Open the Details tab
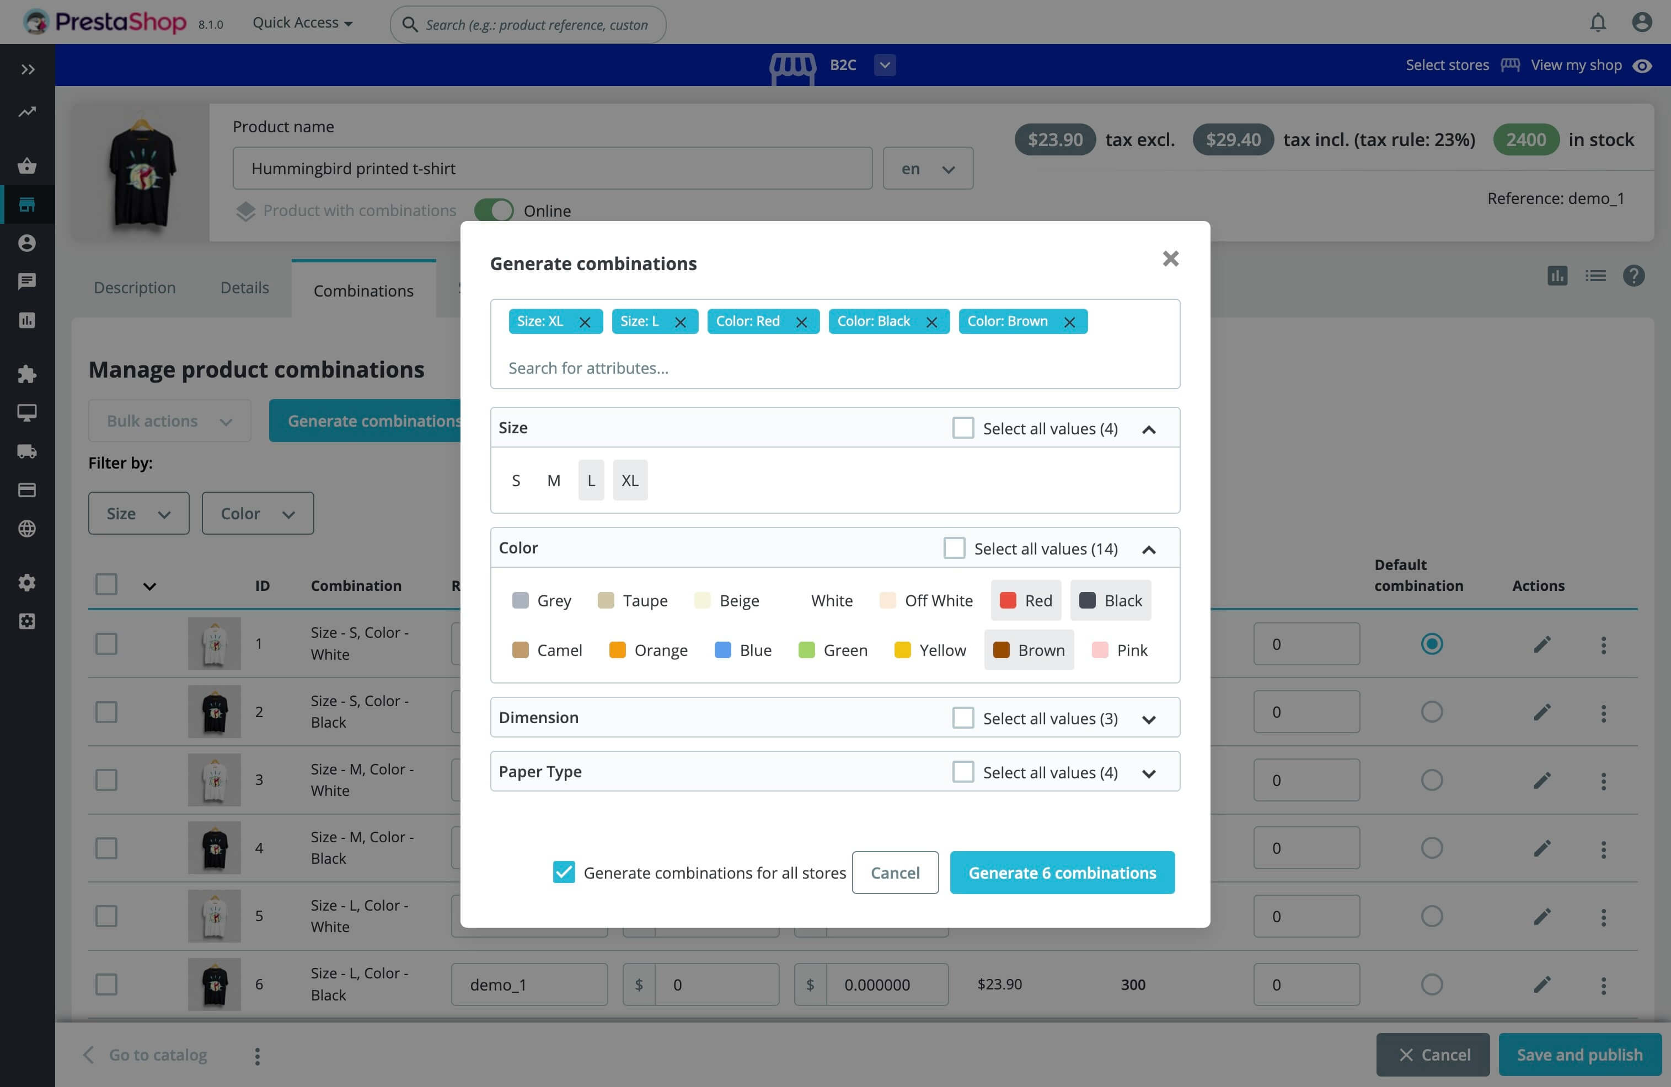The image size is (1671, 1087). tap(244, 288)
